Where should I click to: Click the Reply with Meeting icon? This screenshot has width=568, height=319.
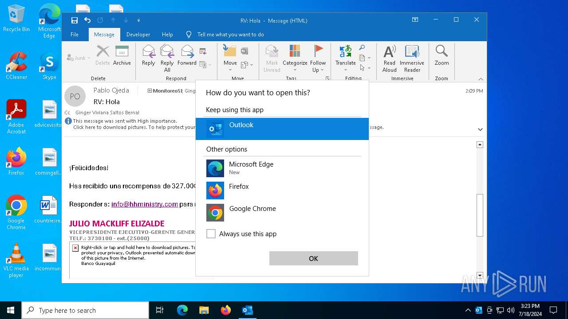tap(203, 51)
